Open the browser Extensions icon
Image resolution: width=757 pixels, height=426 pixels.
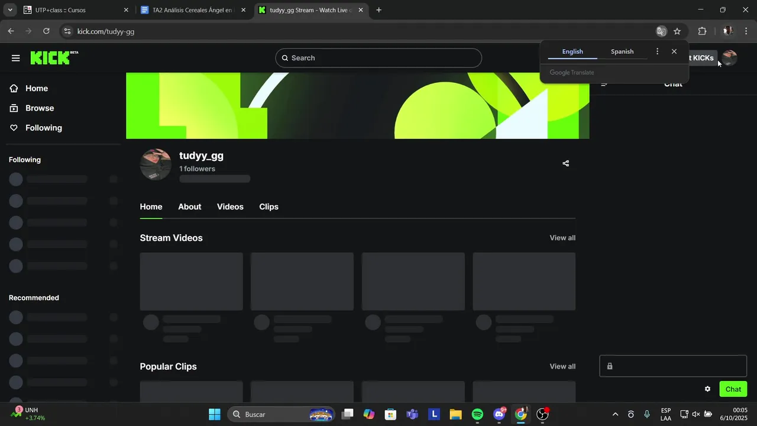(703, 31)
